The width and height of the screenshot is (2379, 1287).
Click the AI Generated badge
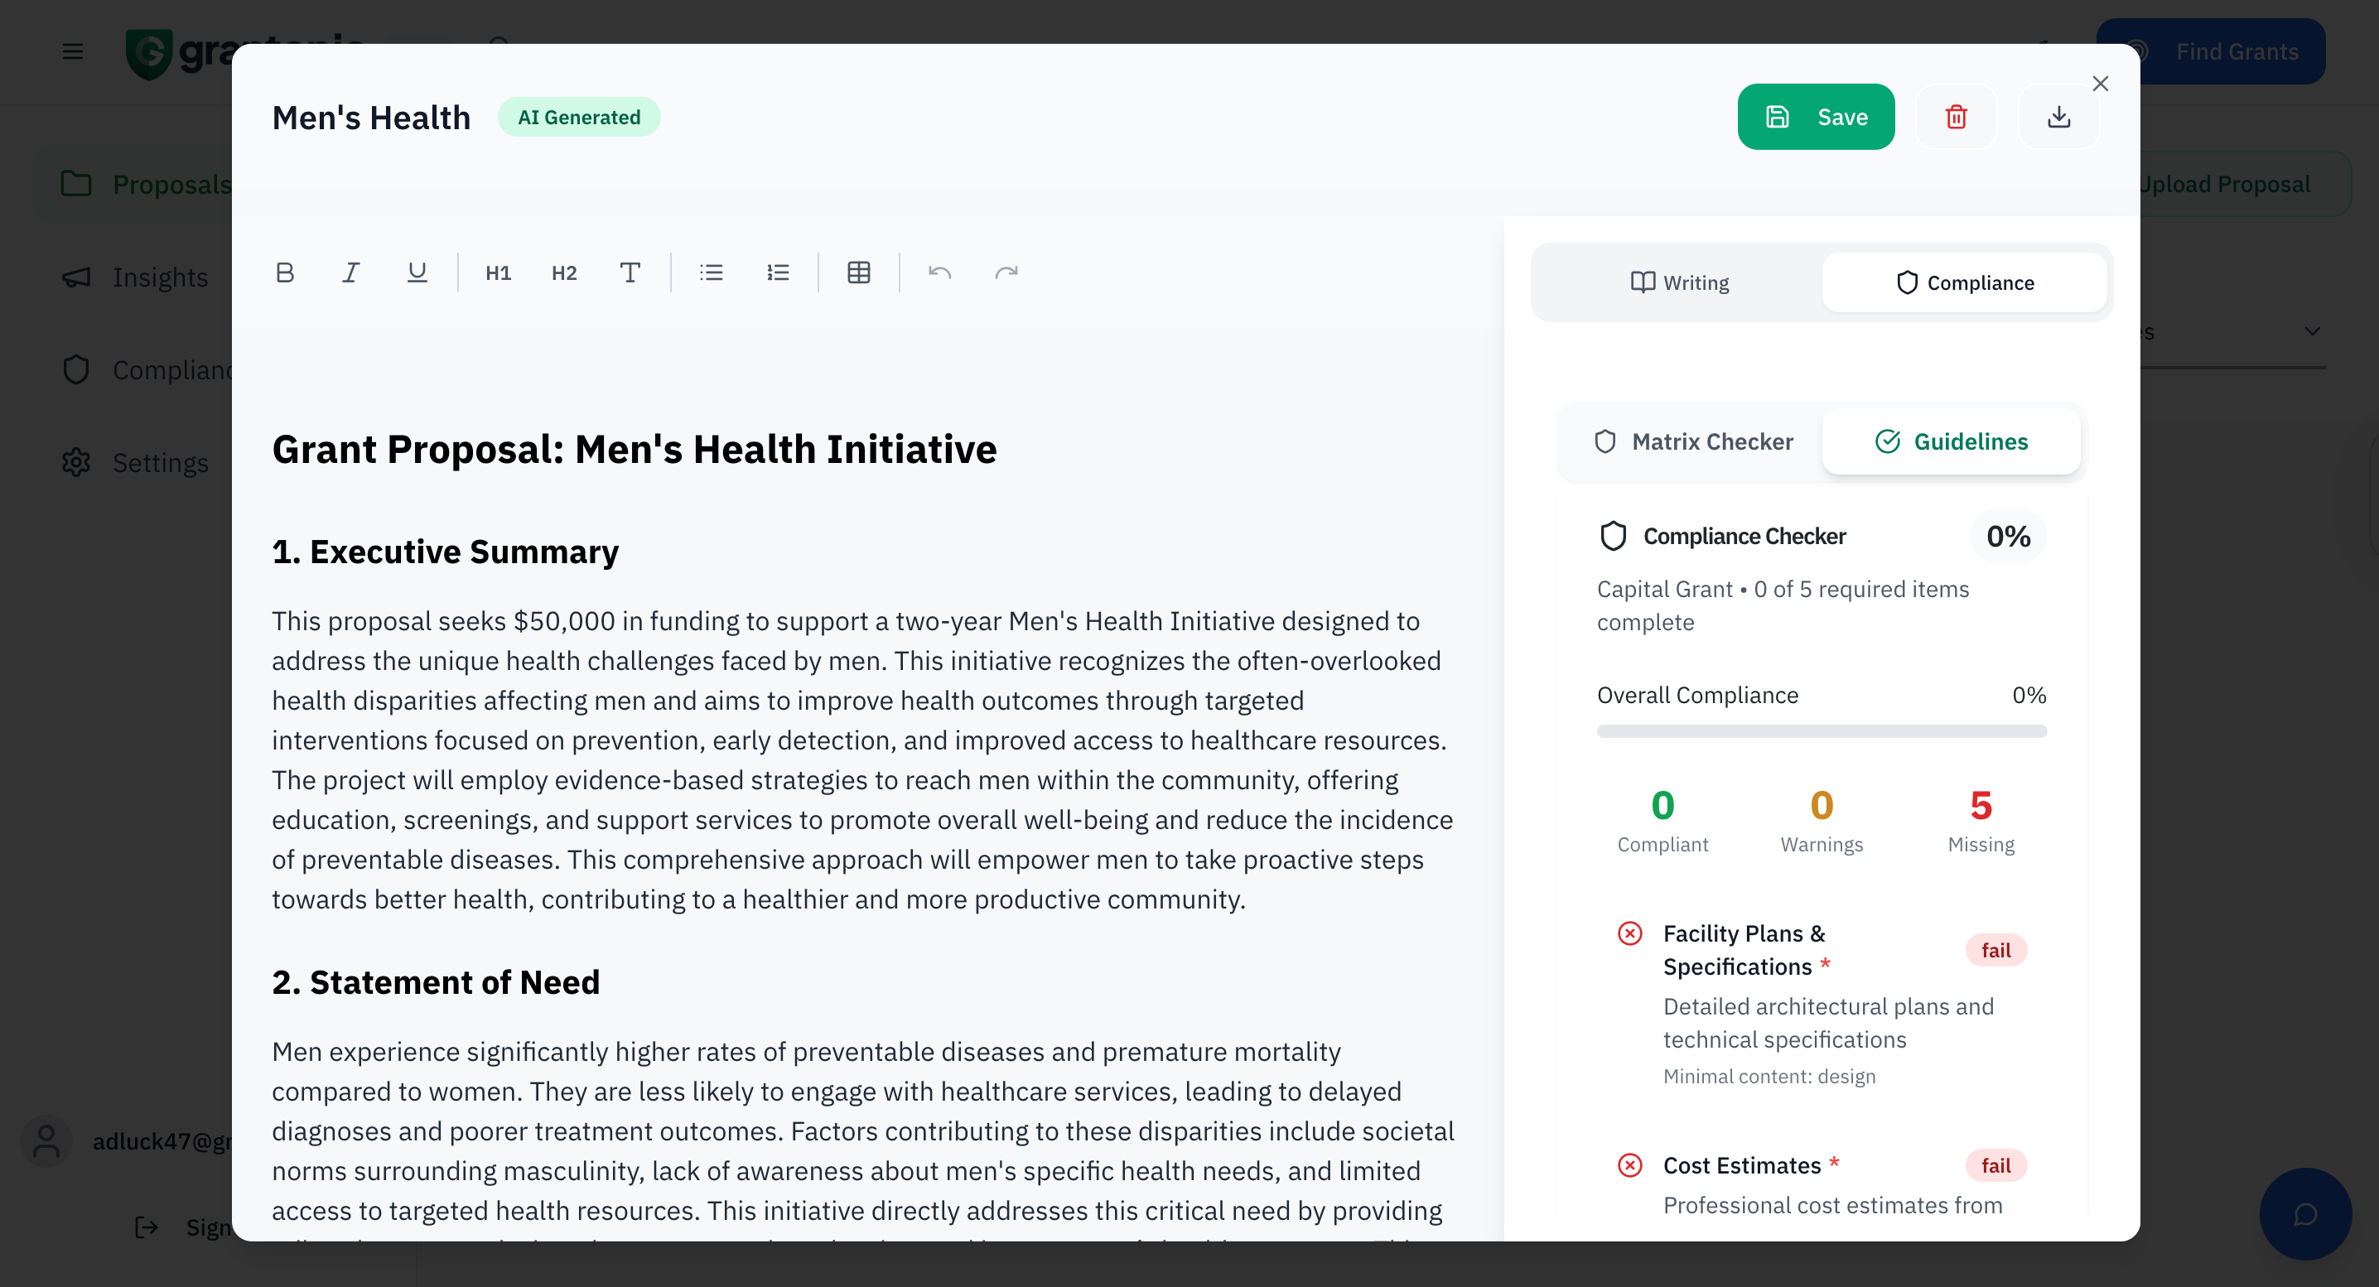point(579,118)
